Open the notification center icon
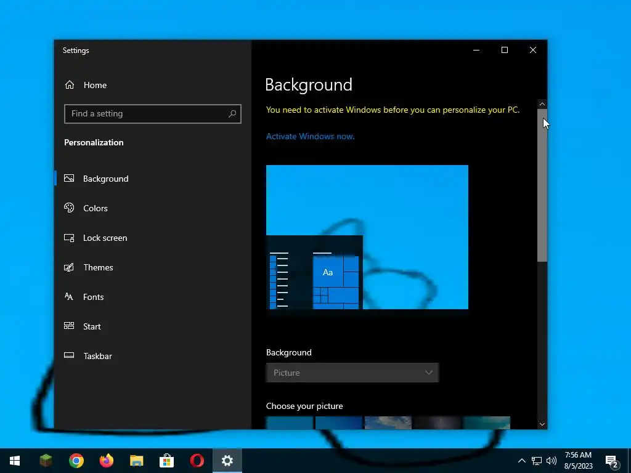The width and height of the screenshot is (631, 473). pyautogui.click(x=611, y=461)
